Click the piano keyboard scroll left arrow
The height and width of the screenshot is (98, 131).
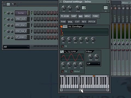click(61, 90)
